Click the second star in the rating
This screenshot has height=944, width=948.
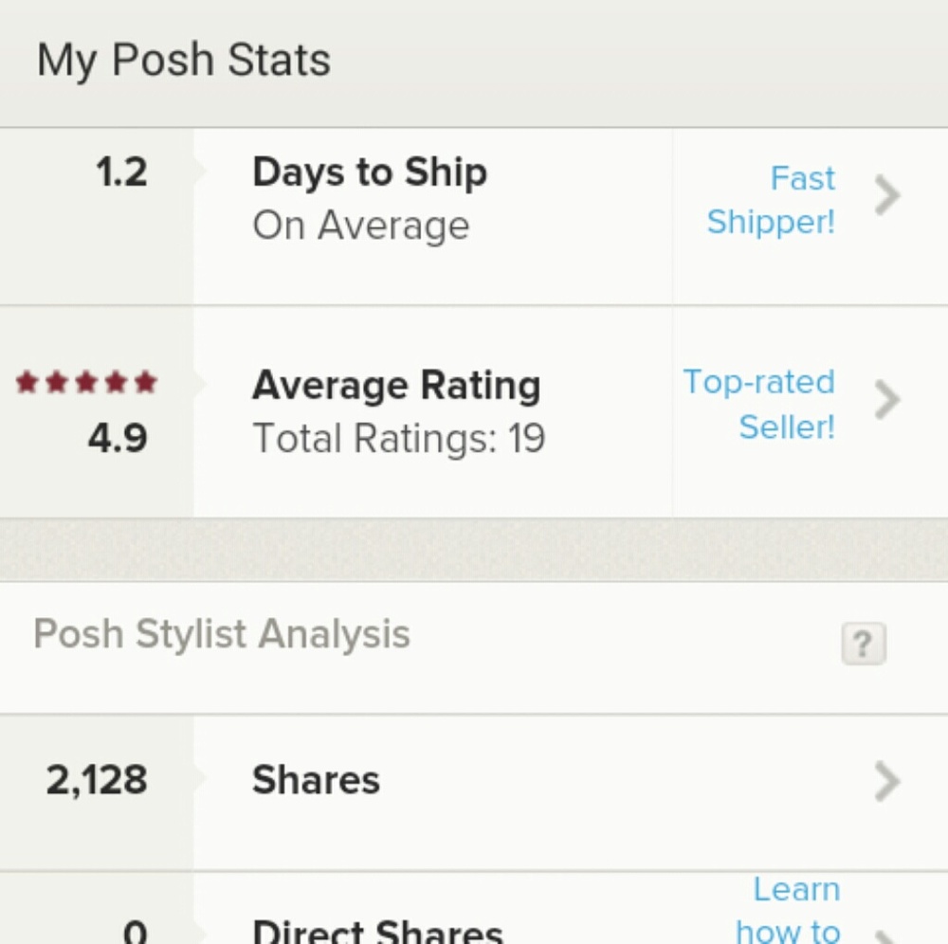coord(57,383)
